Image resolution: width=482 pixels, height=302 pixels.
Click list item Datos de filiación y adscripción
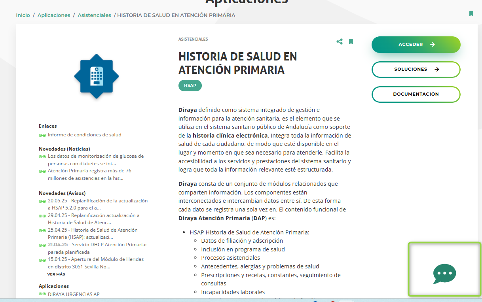click(242, 241)
